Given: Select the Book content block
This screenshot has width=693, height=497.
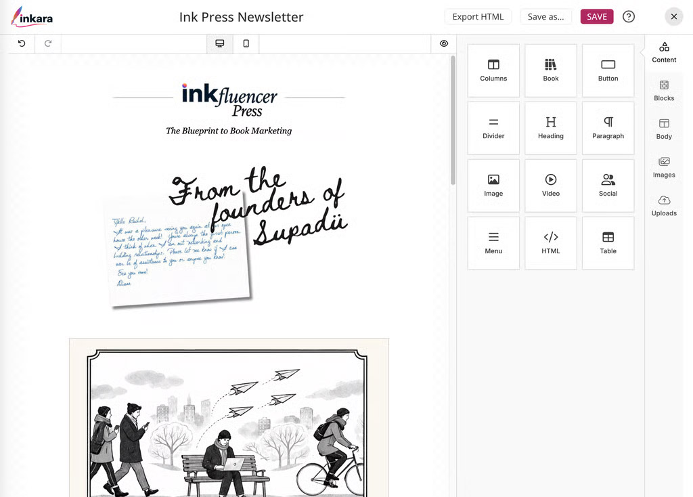Looking at the screenshot, I should pyautogui.click(x=551, y=70).
